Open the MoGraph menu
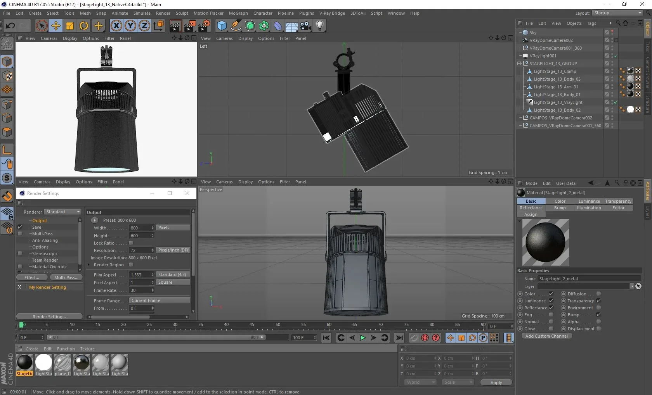This screenshot has height=395, width=652. coord(238,13)
